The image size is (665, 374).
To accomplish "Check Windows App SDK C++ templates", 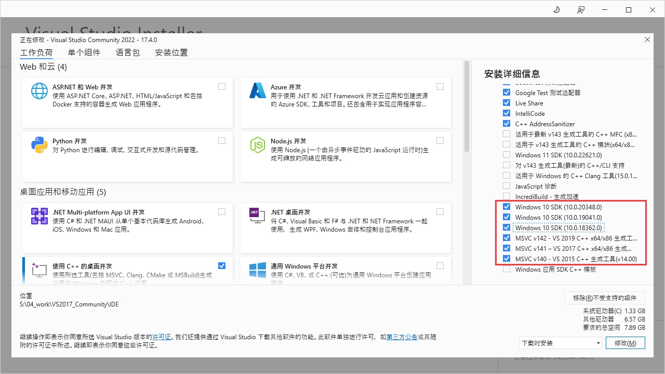I will coord(507,269).
